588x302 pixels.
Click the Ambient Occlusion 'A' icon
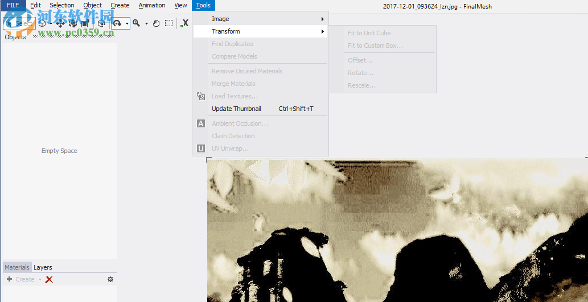[x=201, y=123]
